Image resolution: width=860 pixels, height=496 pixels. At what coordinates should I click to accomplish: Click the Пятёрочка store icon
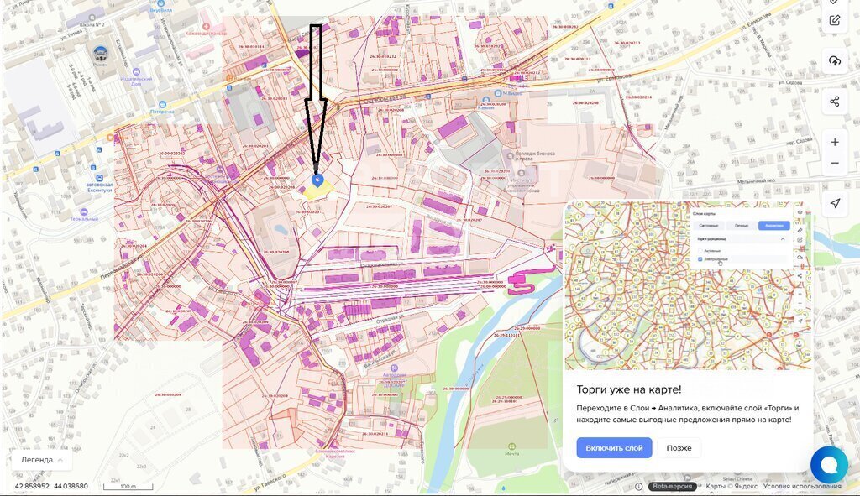pyautogui.click(x=162, y=104)
